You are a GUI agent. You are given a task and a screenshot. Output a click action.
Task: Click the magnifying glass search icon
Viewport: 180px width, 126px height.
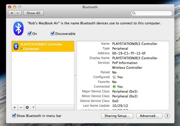pyautogui.click(x=134, y=13)
